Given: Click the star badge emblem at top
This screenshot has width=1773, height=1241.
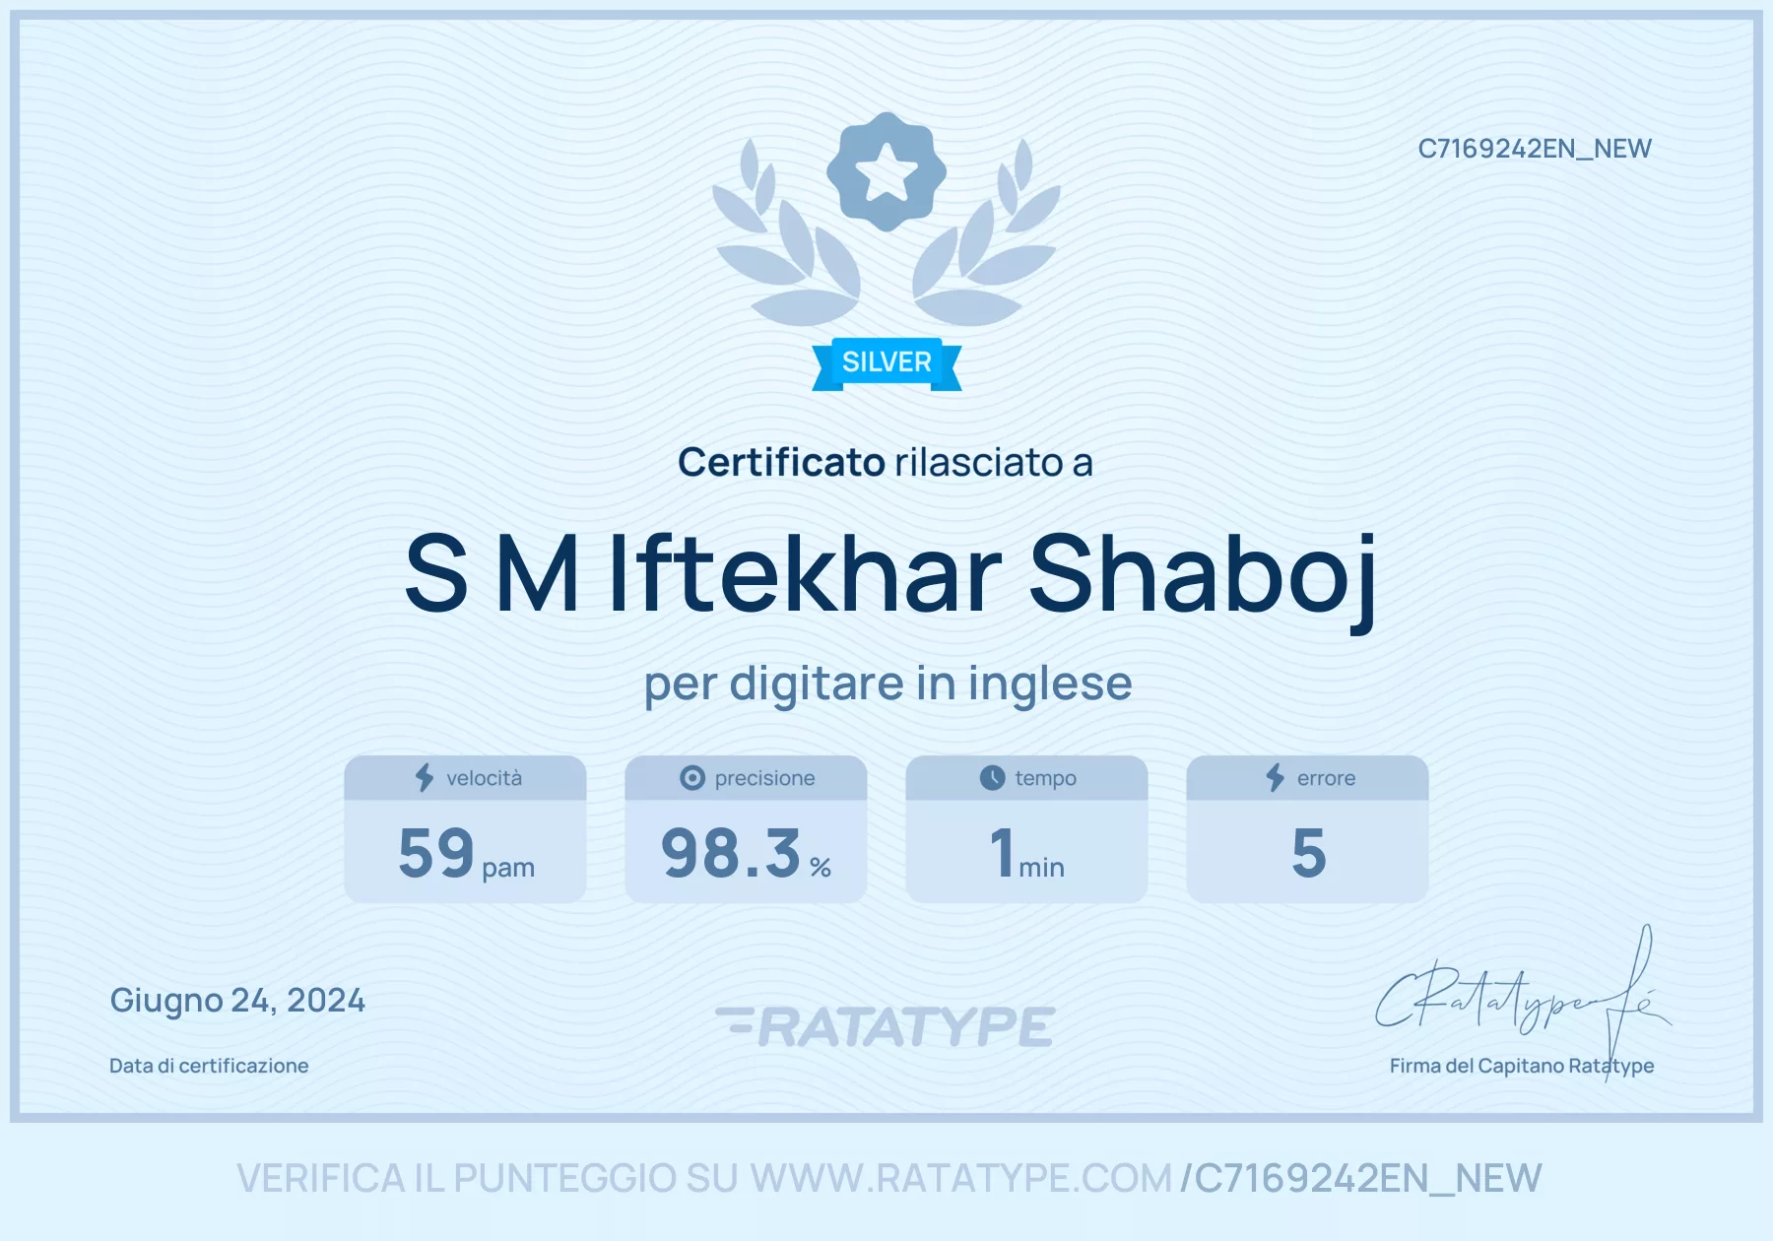Looking at the screenshot, I should 886,171.
